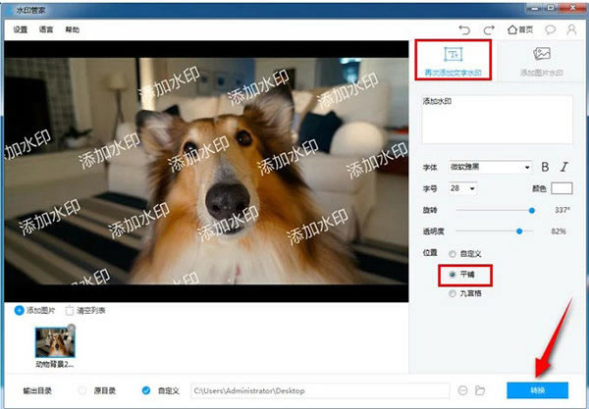Click the 清空列表 trash icon
Screen dimensions: 589x409
tap(70, 310)
